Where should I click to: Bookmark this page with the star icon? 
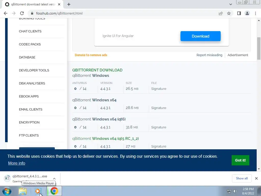(229, 13)
